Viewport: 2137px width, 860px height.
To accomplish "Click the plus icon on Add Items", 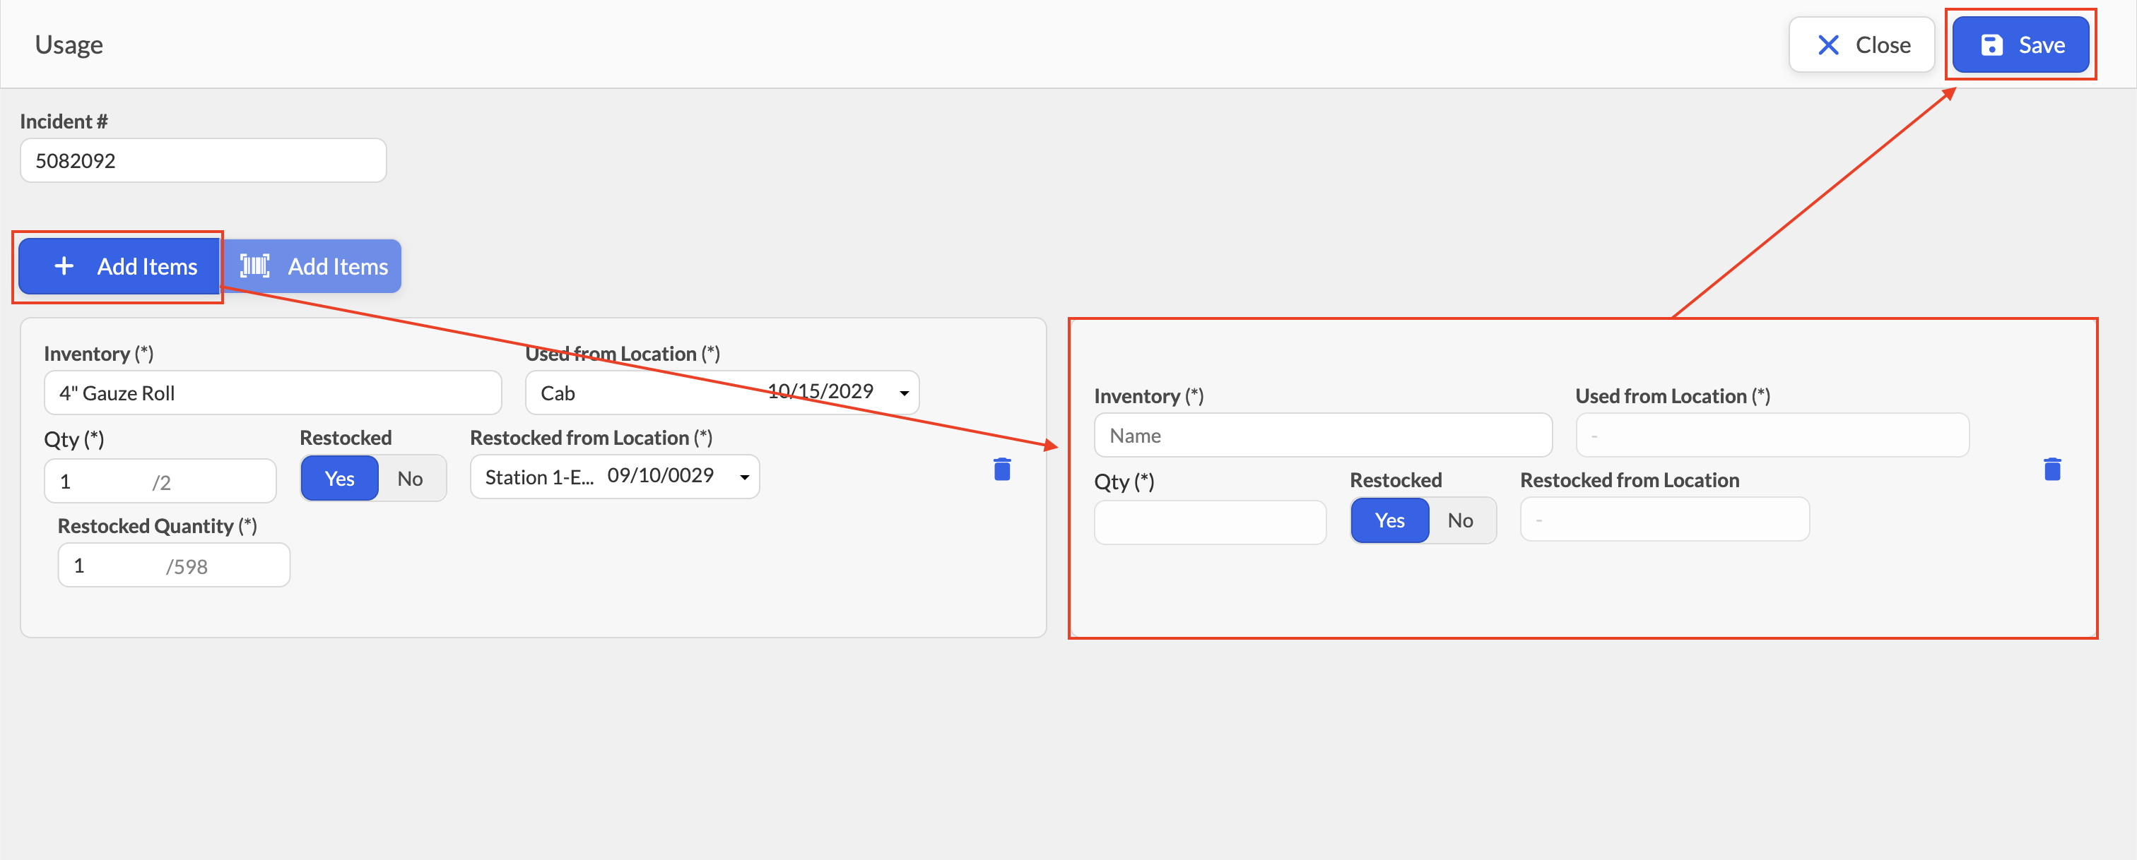I will 64,266.
